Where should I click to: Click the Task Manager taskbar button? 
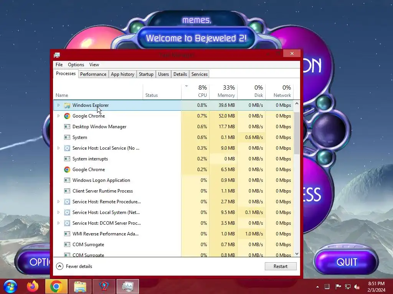(x=127, y=286)
